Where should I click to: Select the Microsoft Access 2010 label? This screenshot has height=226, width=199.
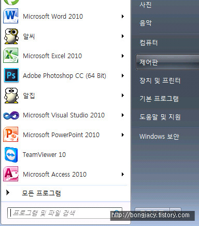(x=54, y=175)
